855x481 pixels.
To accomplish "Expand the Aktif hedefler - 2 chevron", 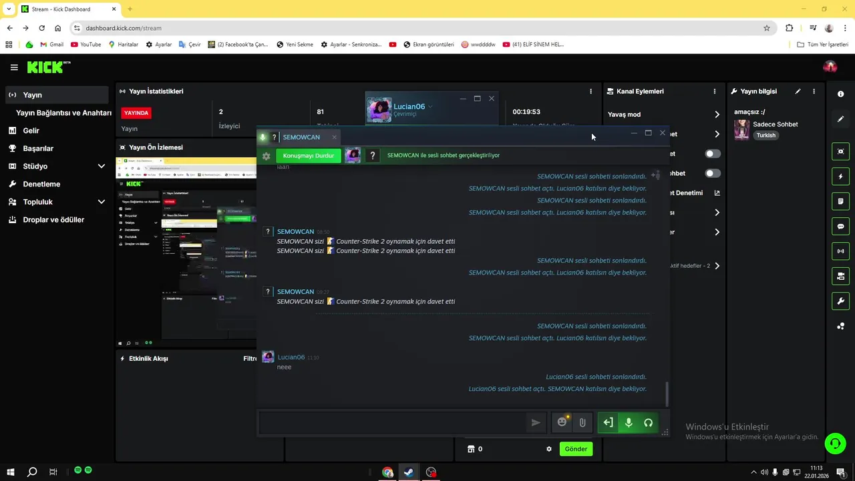I will [x=717, y=266].
